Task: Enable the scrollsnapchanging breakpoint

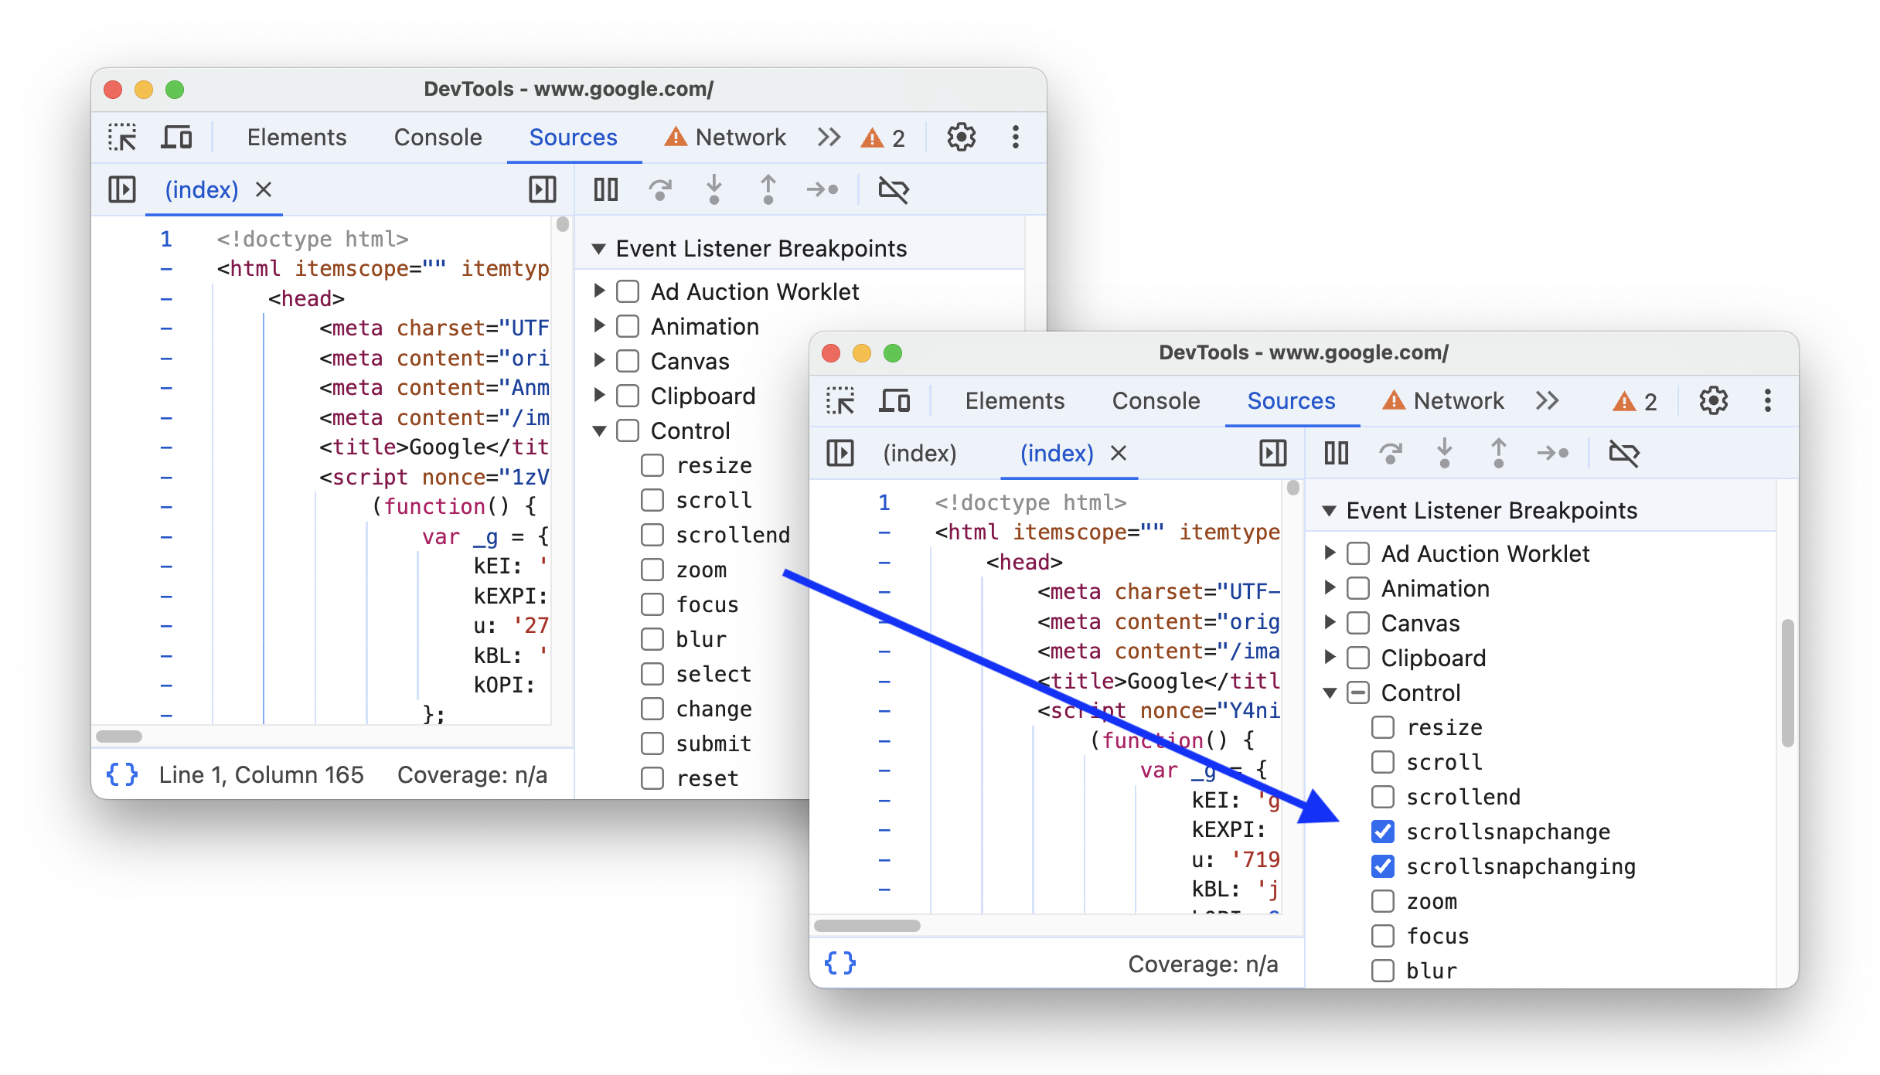Action: [x=1378, y=866]
